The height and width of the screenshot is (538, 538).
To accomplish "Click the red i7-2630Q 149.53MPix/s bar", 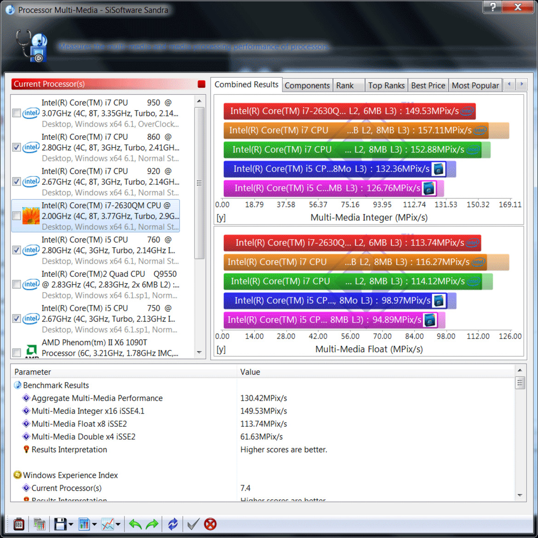I will tap(349, 111).
